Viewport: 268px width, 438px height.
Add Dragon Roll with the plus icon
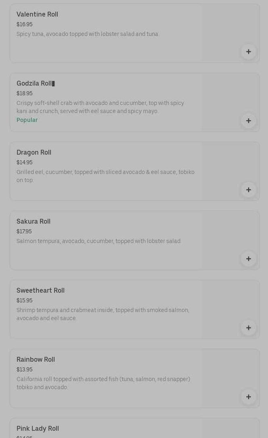(x=248, y=190)
